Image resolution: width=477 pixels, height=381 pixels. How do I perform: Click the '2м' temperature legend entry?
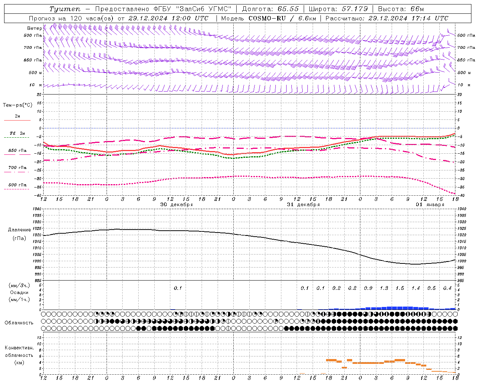click(x=18, y=116)
